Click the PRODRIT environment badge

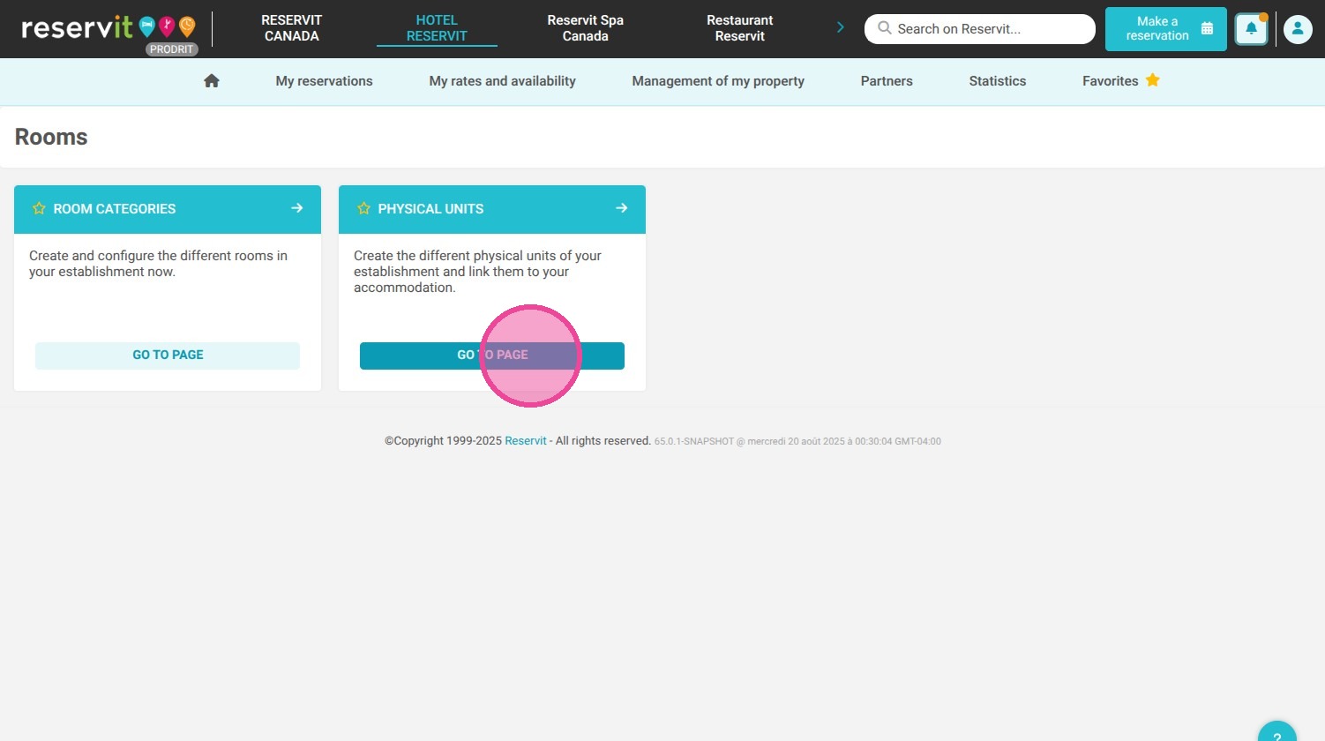point(172,49)
